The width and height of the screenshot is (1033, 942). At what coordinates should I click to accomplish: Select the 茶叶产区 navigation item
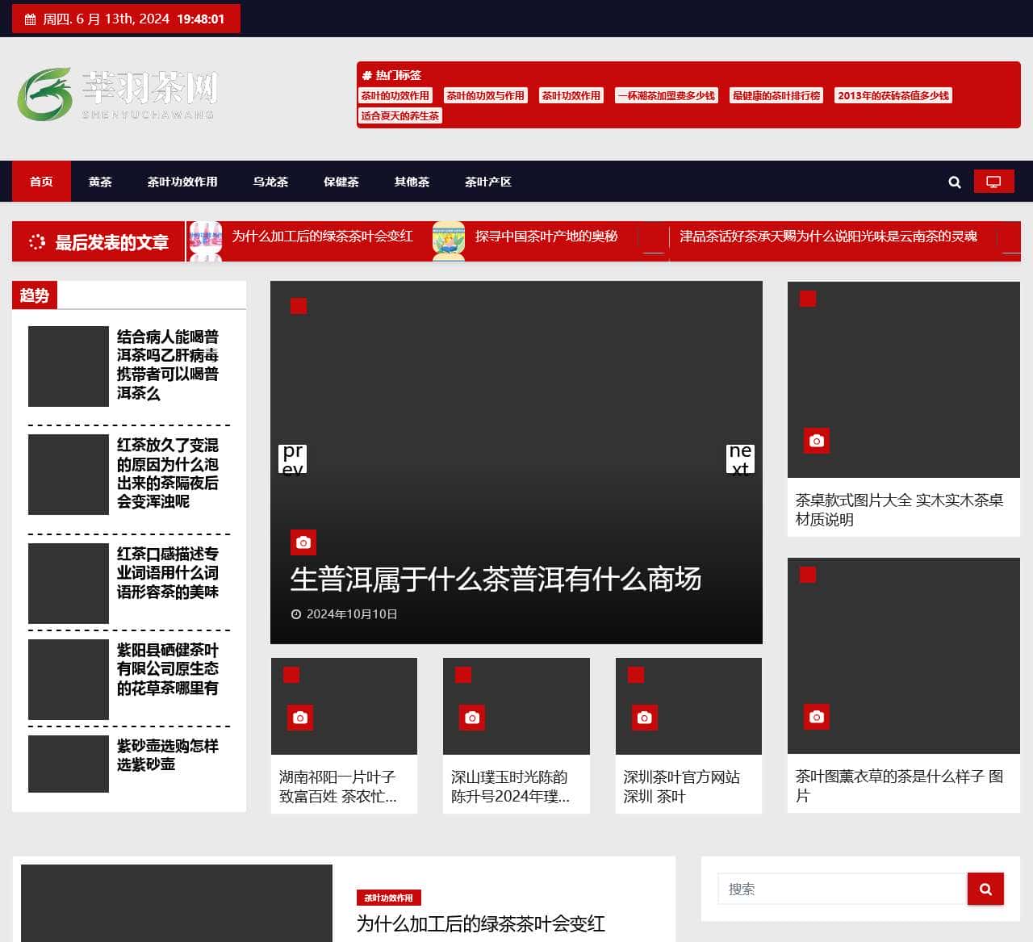487,182
